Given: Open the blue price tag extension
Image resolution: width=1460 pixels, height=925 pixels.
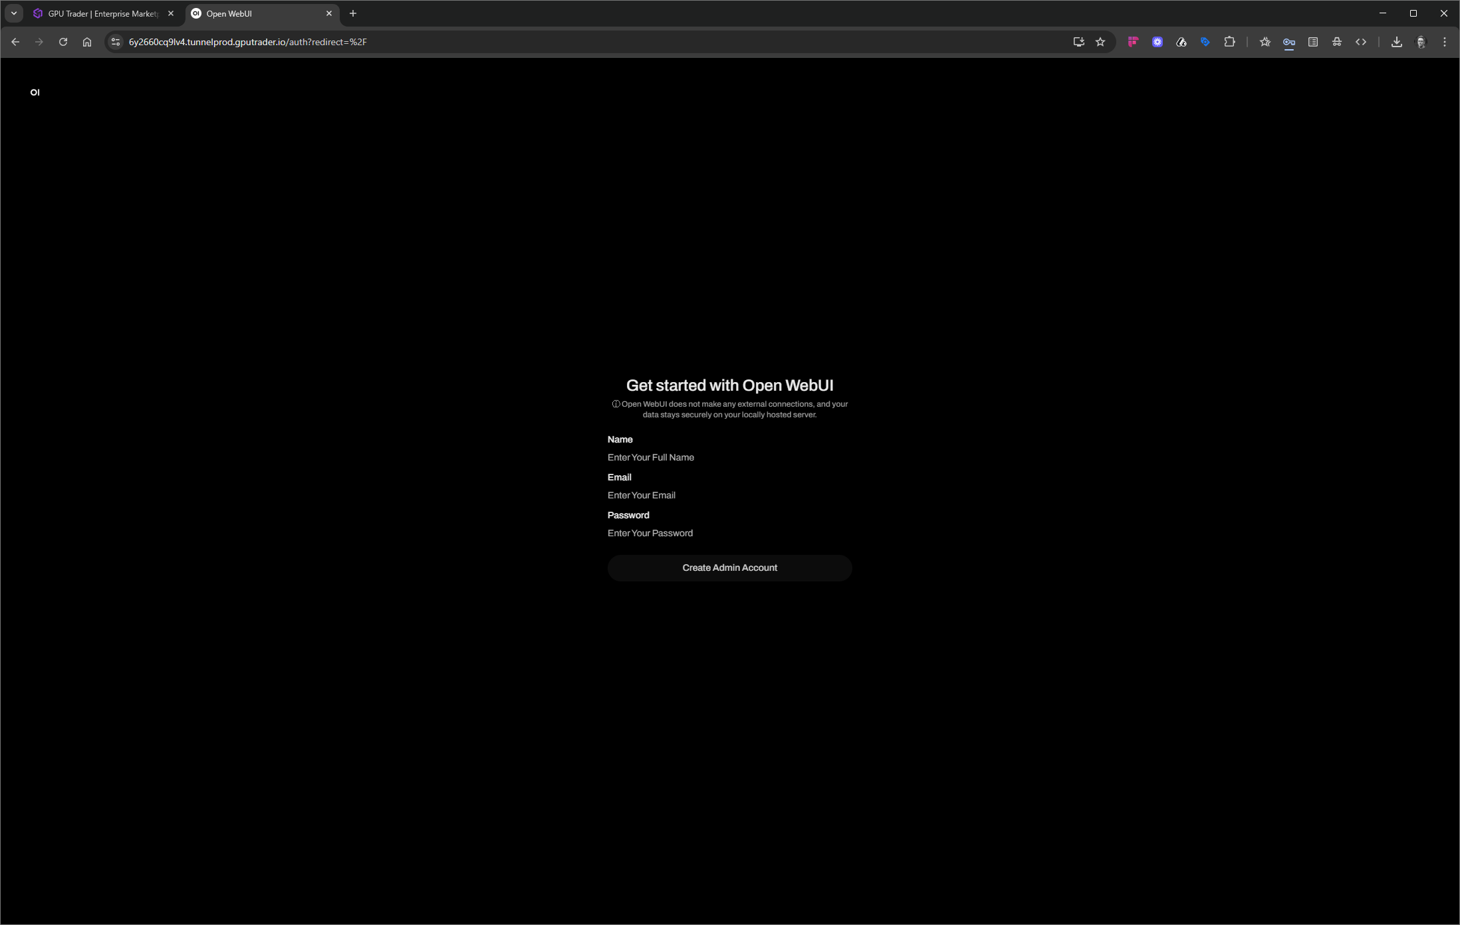Looking at the screenshot, I should (x=1205, y=42).
